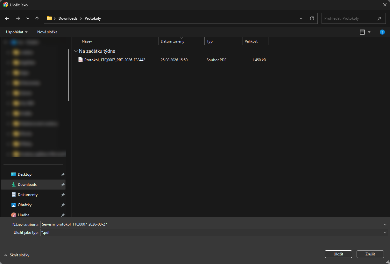The image size is (390, 264).
Task: Open the Uspořádat menu
Action: point(17,32)
